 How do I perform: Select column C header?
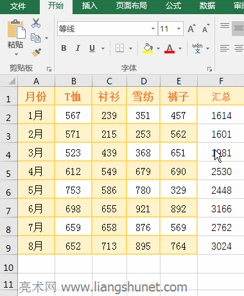(x=109, y=81)
